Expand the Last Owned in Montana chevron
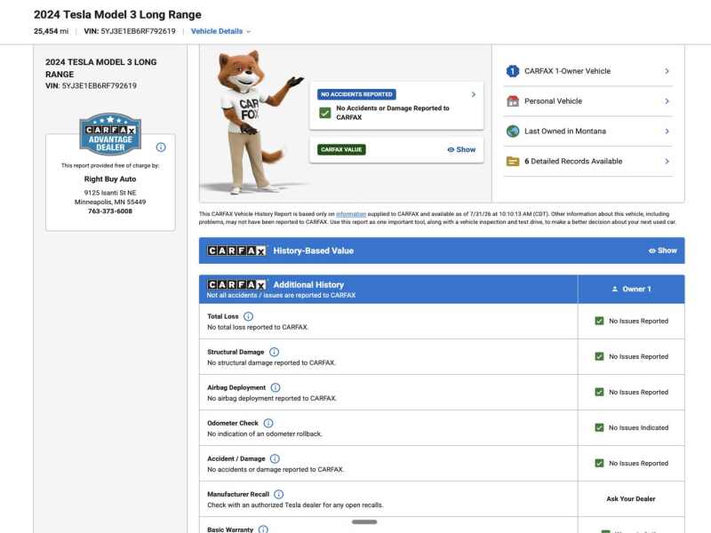 point(667,131)
